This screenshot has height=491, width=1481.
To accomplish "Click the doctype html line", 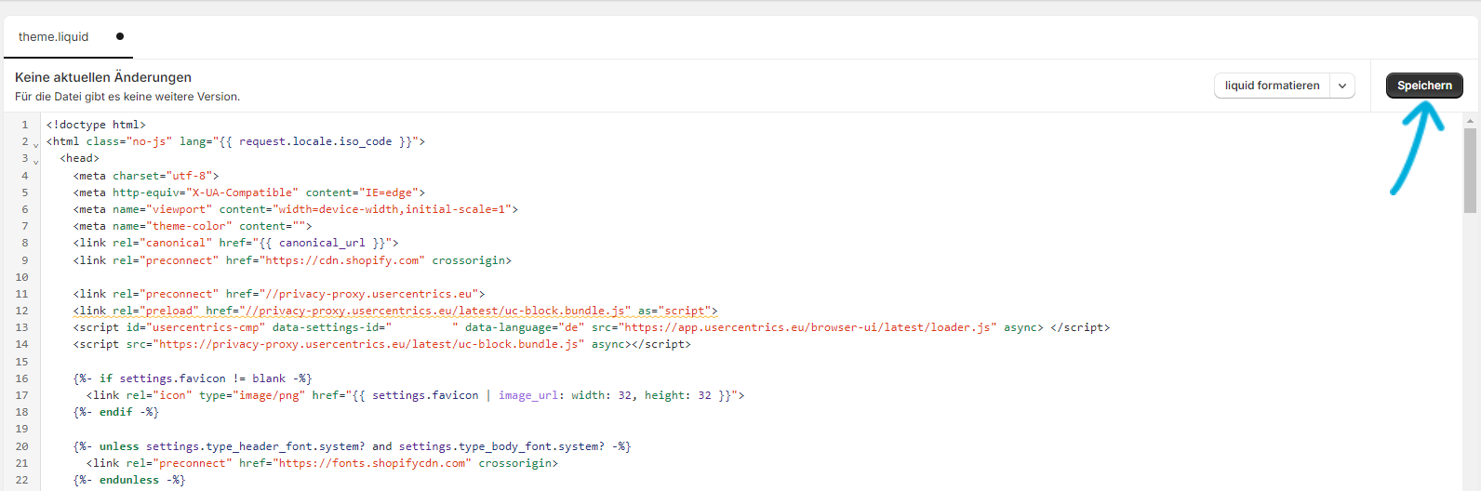I will click(x=96, y=125).
